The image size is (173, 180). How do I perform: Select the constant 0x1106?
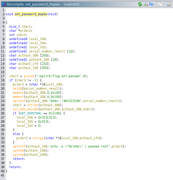click(x=54, y=113)
